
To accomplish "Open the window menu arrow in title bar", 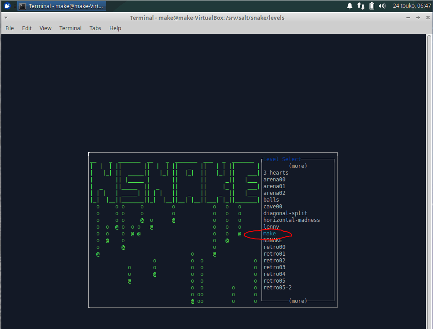I will pyautogui.click(x=5, y=18).
